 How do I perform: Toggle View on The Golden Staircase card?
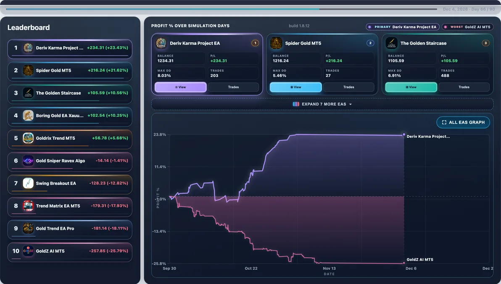(x=411, y=87)
